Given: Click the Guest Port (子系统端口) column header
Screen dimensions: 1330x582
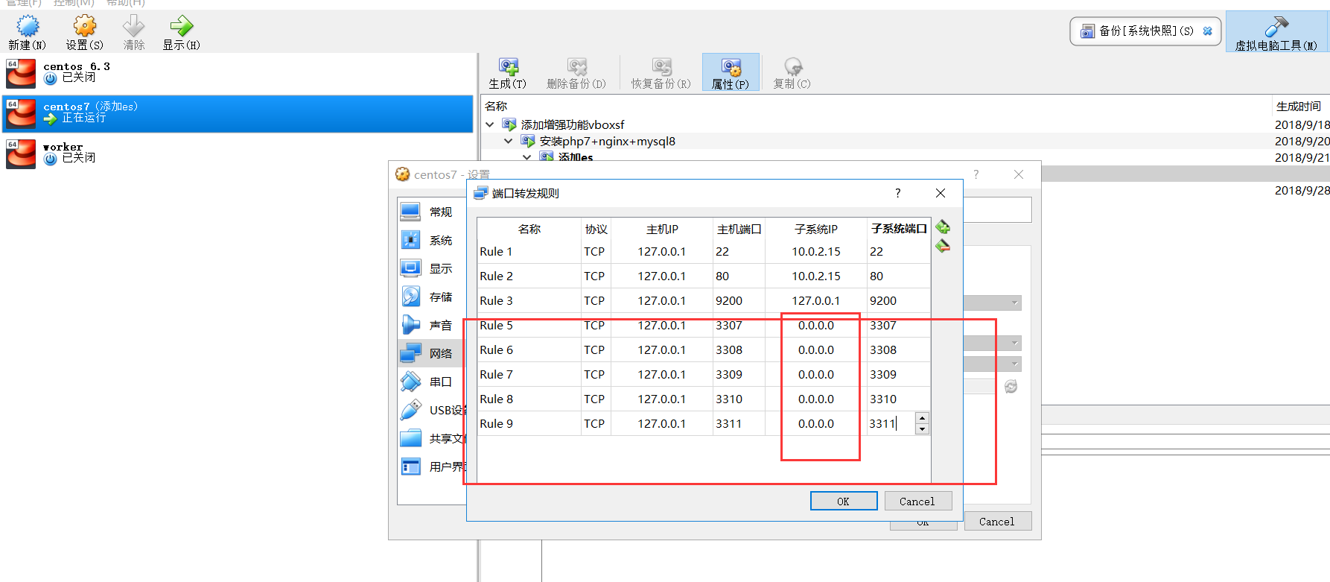Looking at the screenshot, I should tap(899, 230).
